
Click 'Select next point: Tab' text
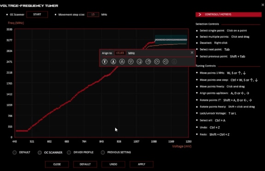pyautogui.click(x=215, y=49)
